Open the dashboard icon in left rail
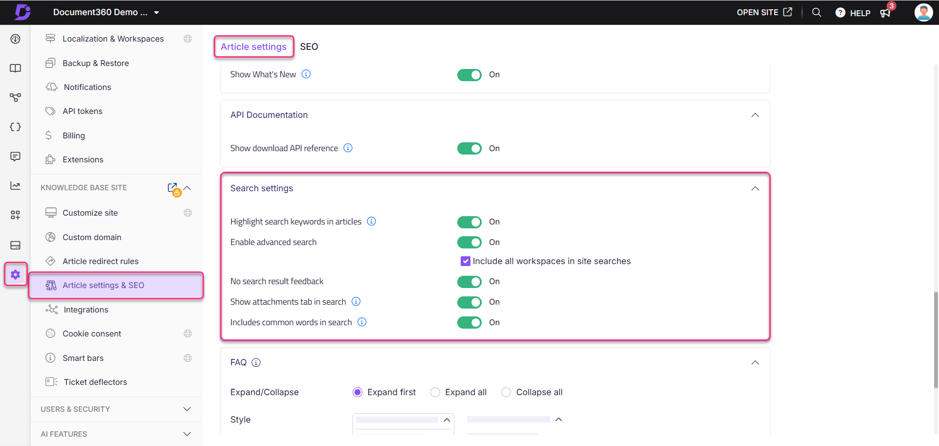Screen dimensions: 939x446 click(x=15, y=39)
